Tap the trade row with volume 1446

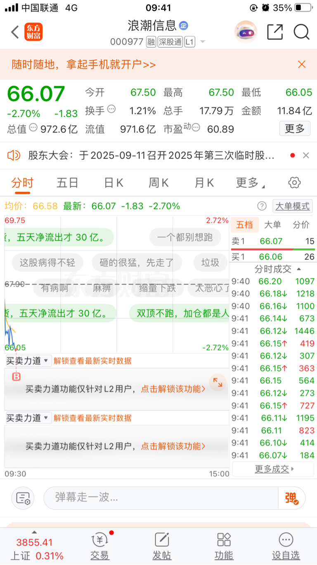point(273,331)
